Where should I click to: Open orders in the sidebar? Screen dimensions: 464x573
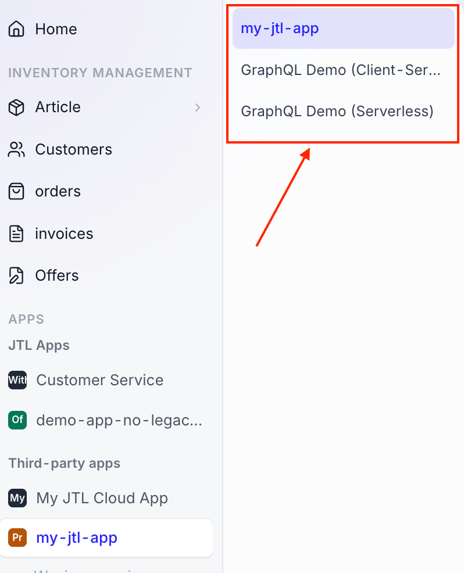click(58, 192)
